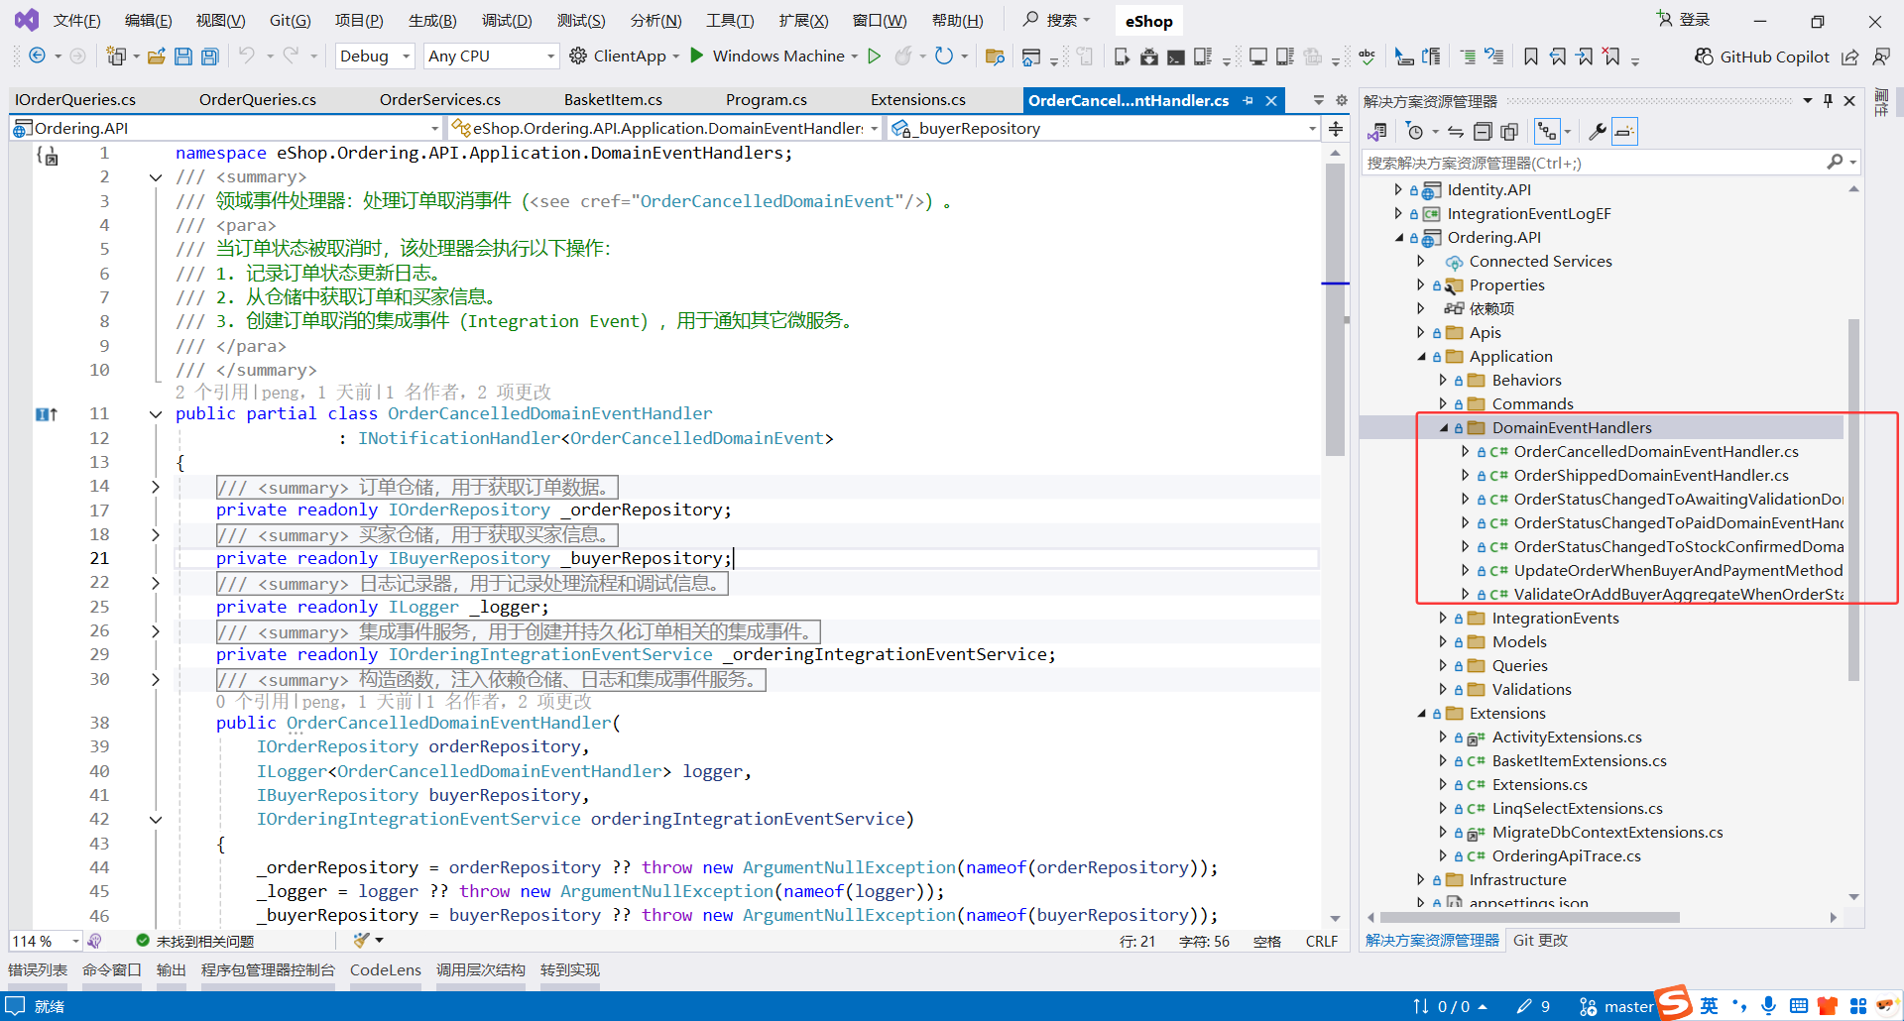
Task: Click the Comment Selection toolbar icon
Action: point(1468,57)
